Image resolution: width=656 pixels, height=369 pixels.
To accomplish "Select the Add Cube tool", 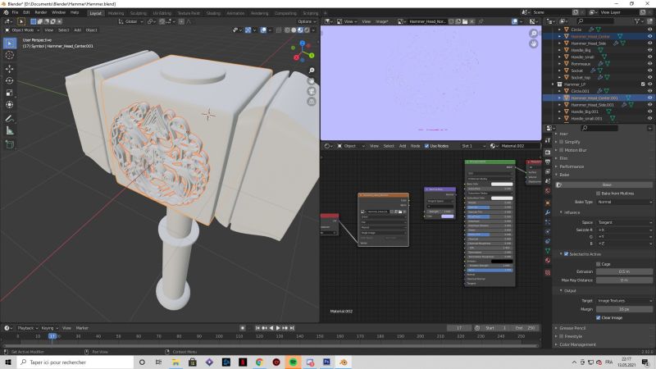I will click(x=10, y=145).
